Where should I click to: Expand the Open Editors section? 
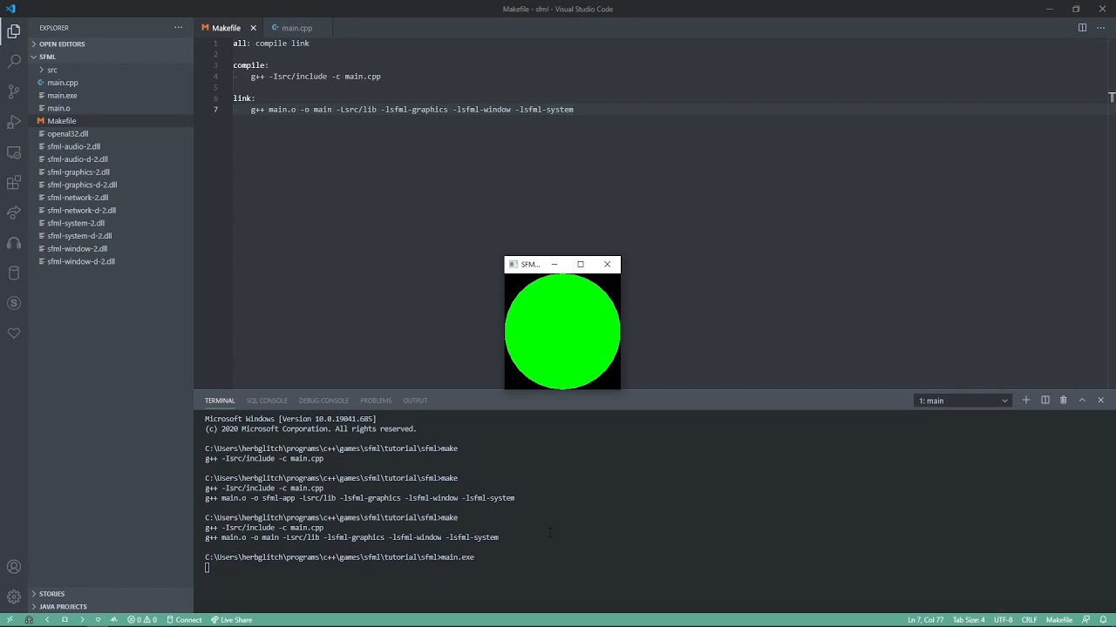(111, 44)
